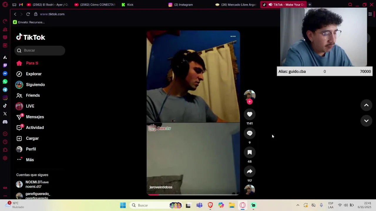
Task: Open tab search magnifier in title bar
Action: click(350, 5)
